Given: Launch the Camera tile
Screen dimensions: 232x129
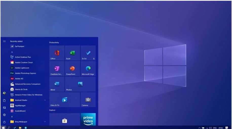Looking at the screenshot, I should [88, 100].
